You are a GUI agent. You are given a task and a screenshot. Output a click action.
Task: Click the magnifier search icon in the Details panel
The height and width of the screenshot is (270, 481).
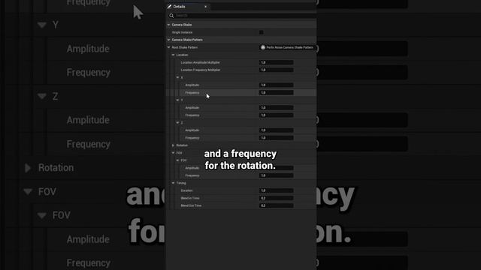tap(171, 16)
